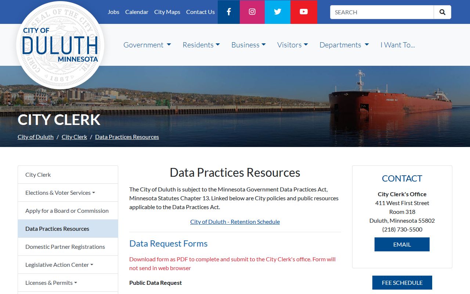Open the City Maps link
The image size is (470, 294).
click(167, 12)
